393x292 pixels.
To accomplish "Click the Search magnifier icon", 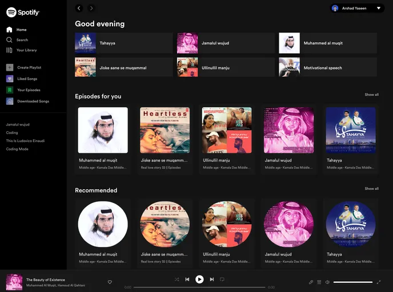I will pyautogui.click(x=9, y=40).
